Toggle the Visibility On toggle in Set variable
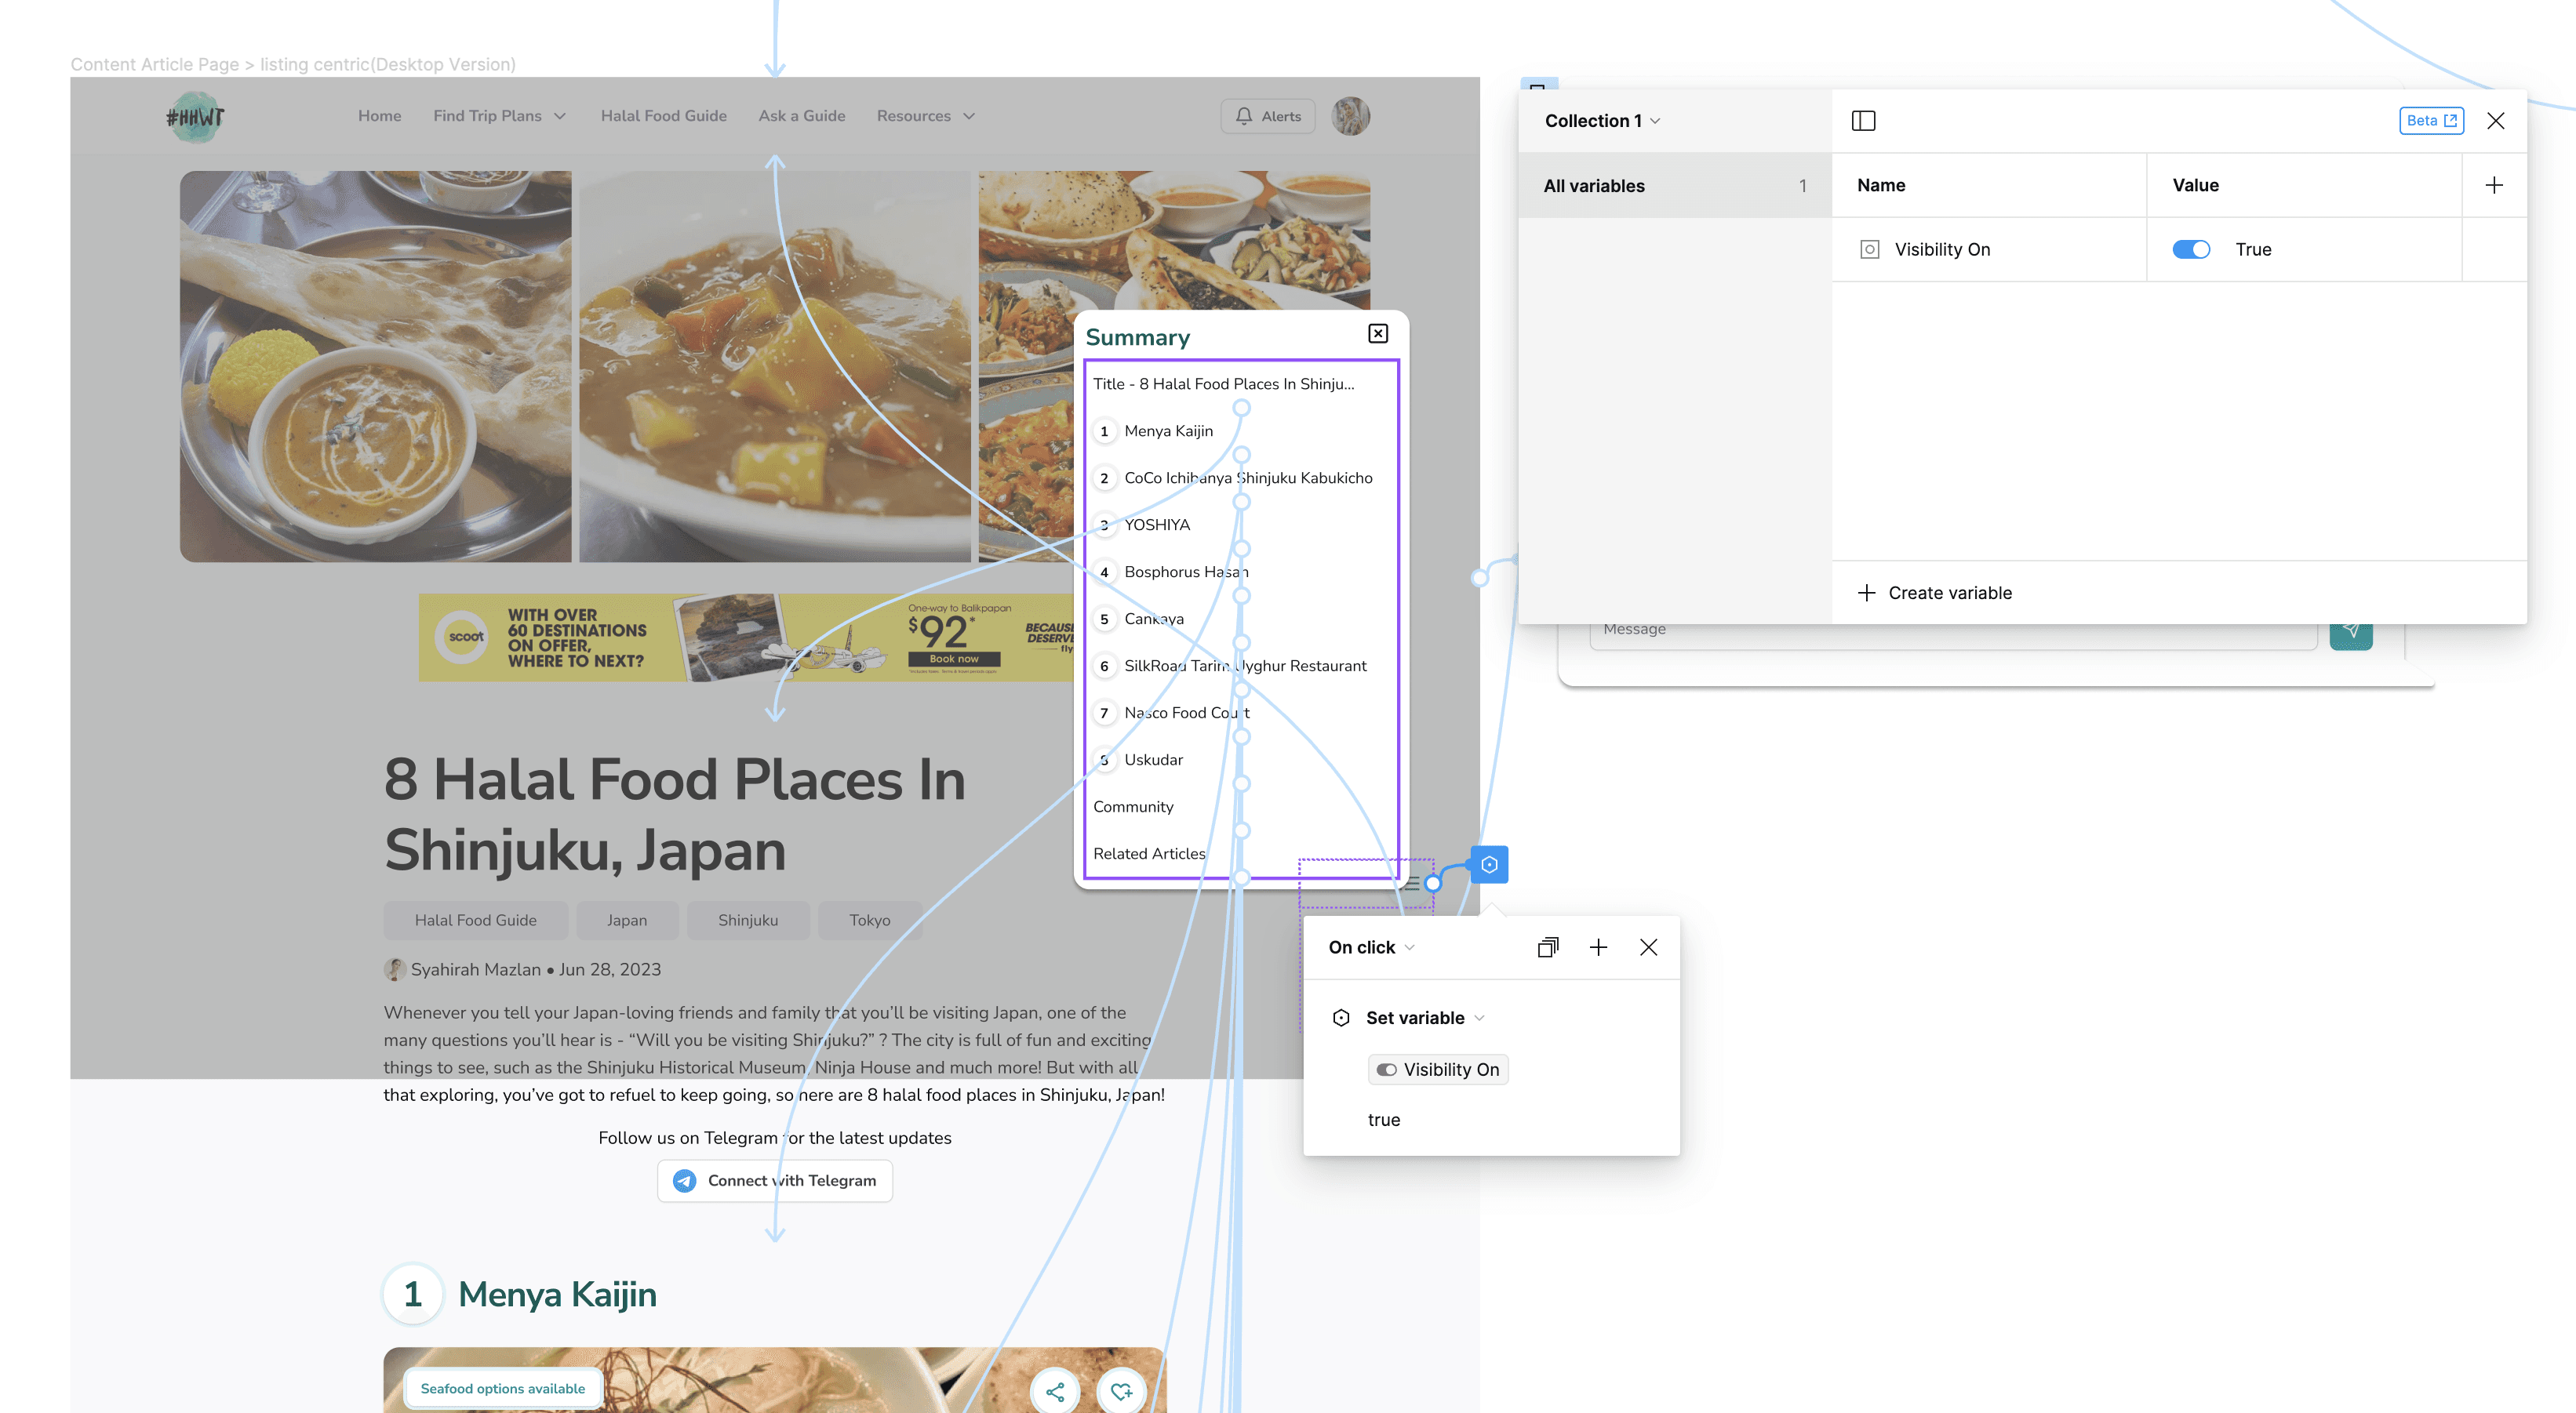Image resolution: width=2576 pixels, height=1413 pixels. pos(1385,1069)
